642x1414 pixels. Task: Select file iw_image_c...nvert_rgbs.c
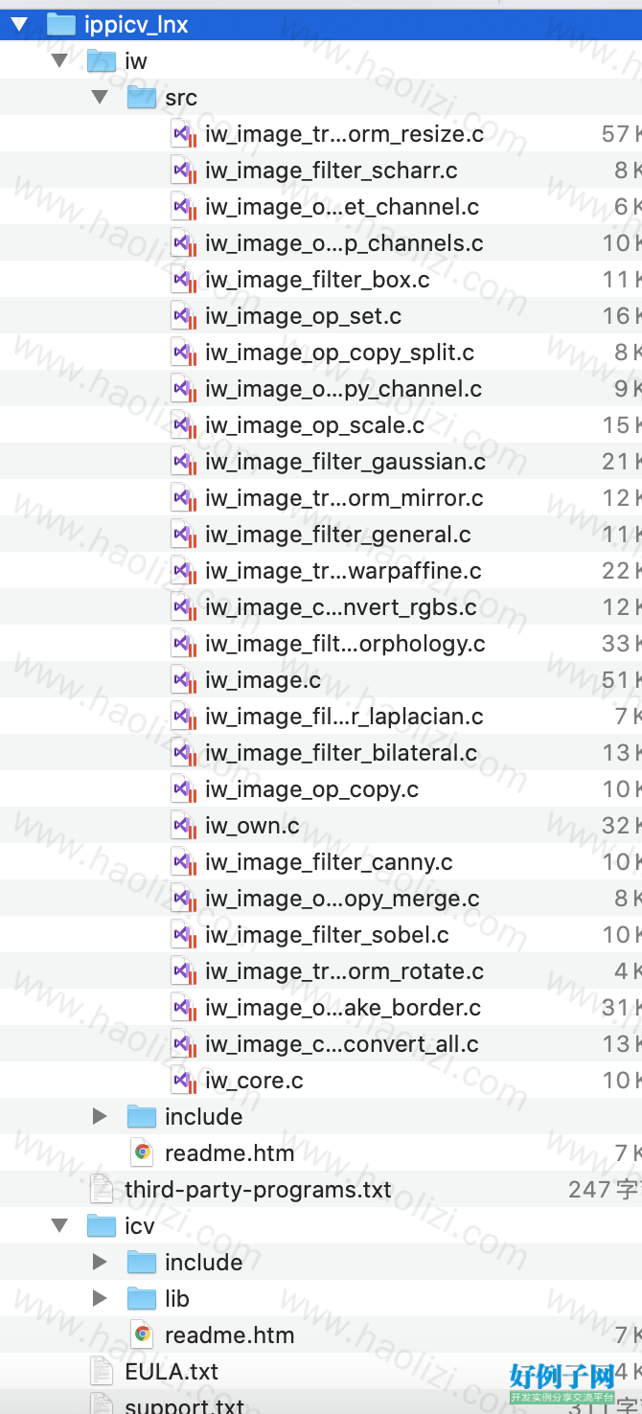point(341,607)
